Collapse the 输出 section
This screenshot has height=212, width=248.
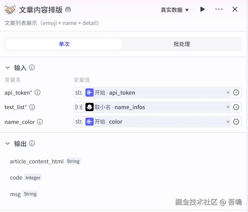click(8, 144)
